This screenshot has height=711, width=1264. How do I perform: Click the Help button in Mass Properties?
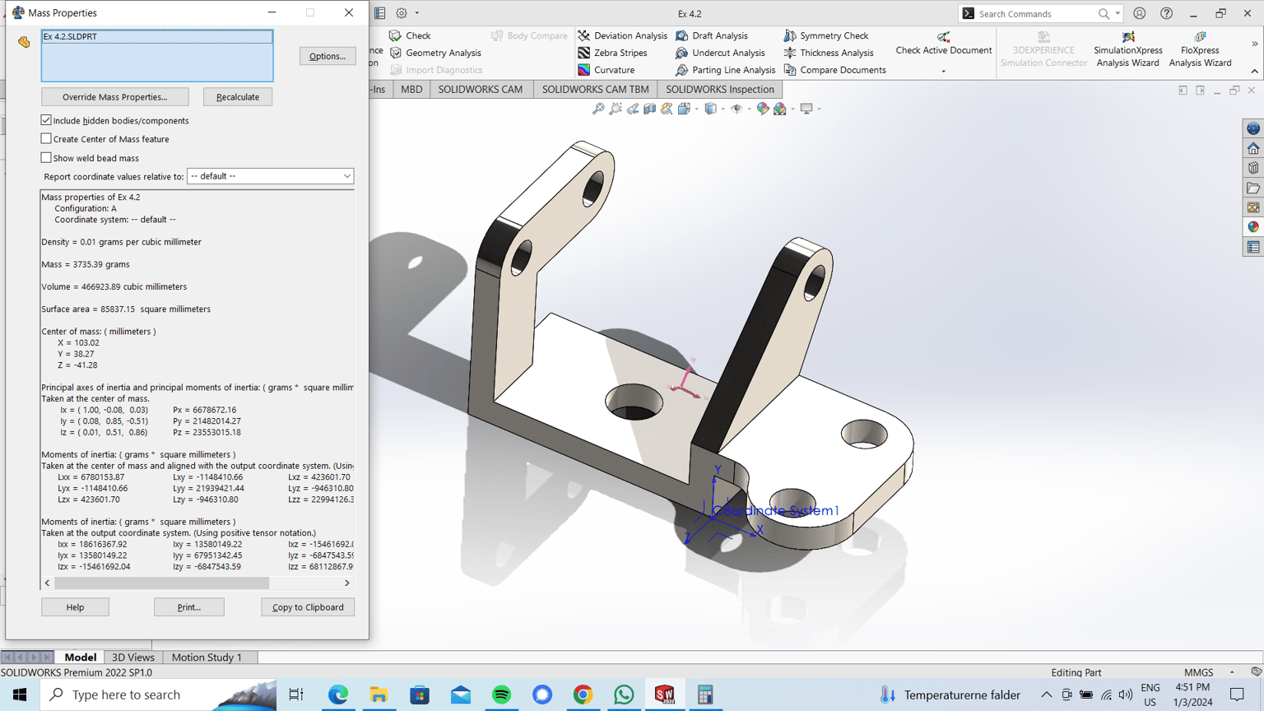pyautogui.click(x=75, y=607)
